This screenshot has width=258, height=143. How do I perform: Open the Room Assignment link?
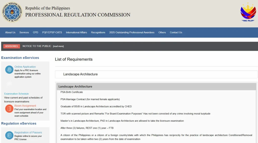click(25, 106)
